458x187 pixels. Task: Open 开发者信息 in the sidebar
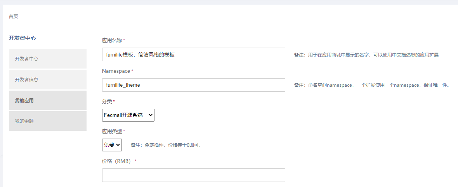click(x=48, y=79)
